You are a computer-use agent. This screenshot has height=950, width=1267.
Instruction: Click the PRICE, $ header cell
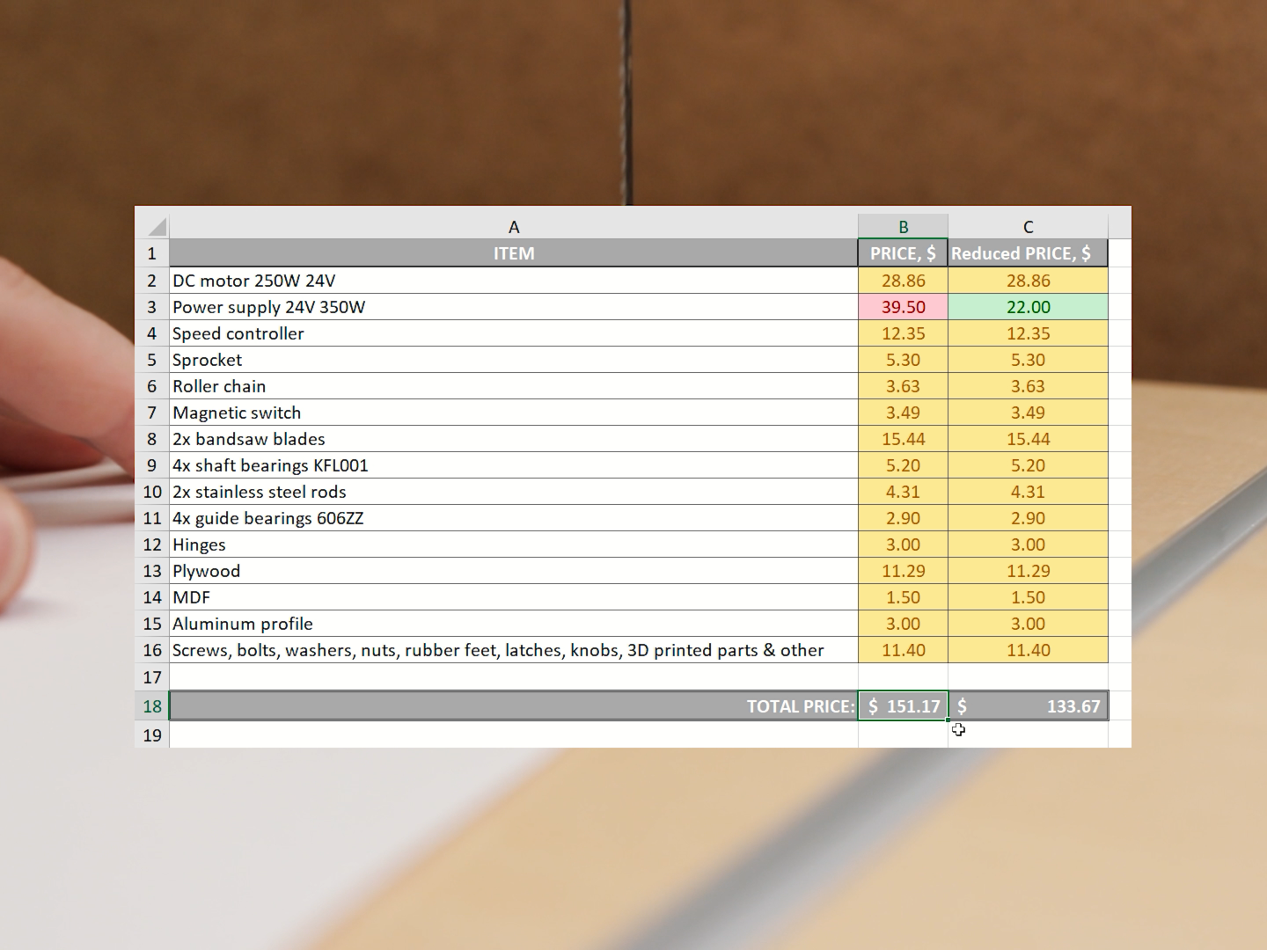pos(903,253)
